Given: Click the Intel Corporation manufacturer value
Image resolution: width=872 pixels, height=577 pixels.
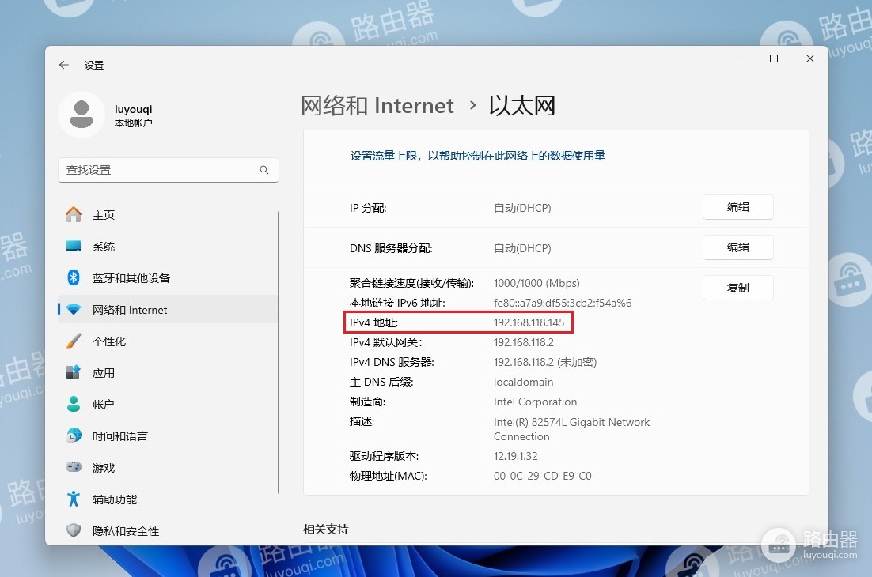Looking at the screenshot, I should (x=535, y=402).
